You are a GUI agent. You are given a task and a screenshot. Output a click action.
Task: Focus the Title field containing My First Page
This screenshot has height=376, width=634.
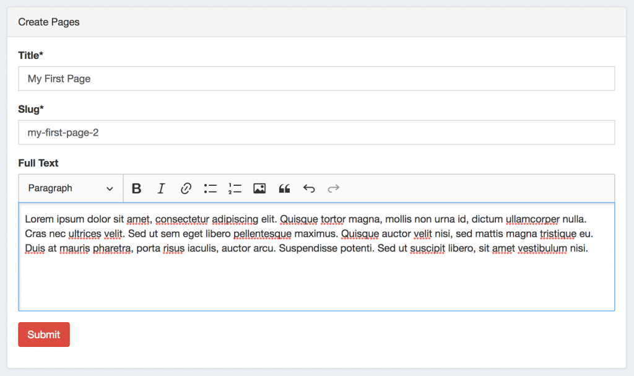tap(316, 79)
